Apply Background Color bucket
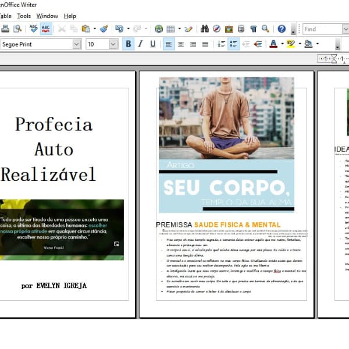Screen dimensions: 349x349 click(308, 44)
